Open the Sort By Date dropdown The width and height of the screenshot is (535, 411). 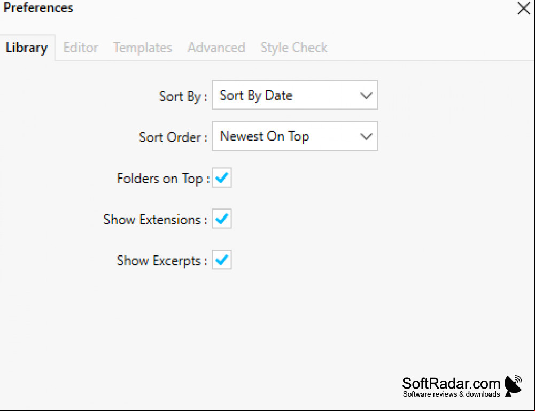tap(295, 95)
